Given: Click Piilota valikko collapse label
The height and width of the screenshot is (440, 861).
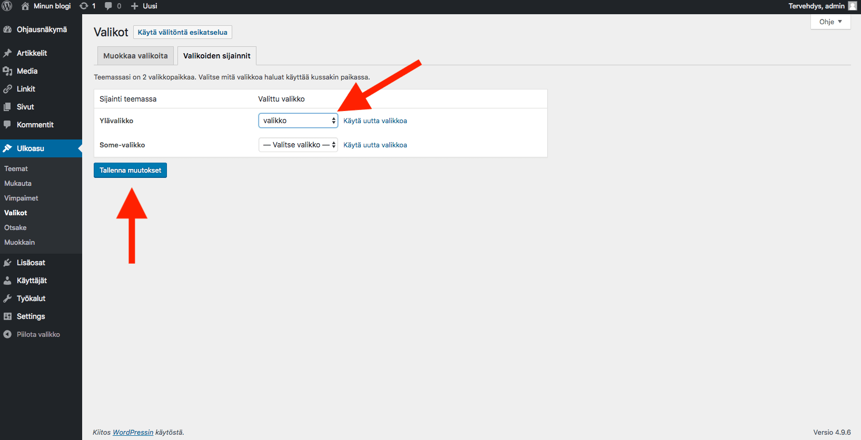Looking at the screenshot, I should click(38, 334).
